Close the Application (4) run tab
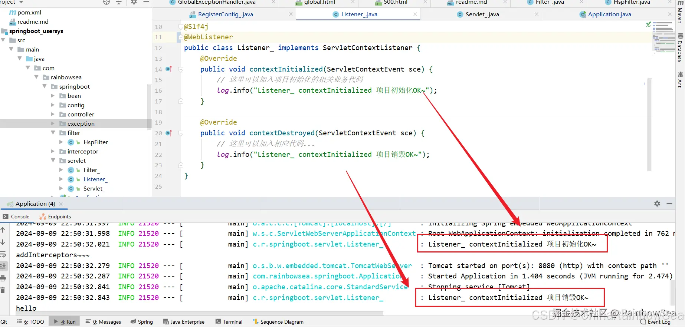The width and height of the screenshot is (685, 327). tap(61, 204)
